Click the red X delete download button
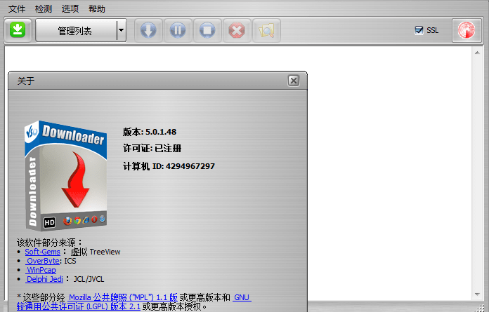Screen dimensions: 489x312 237,30
